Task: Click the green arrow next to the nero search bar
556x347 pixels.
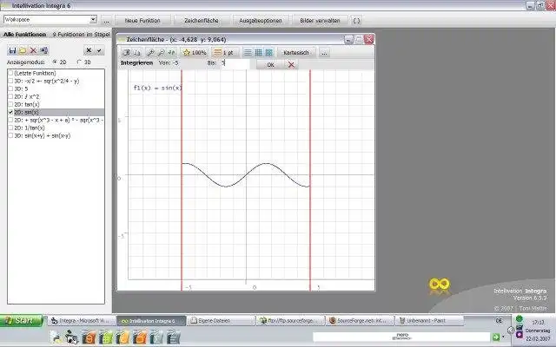Action: (x=495, y=337)
